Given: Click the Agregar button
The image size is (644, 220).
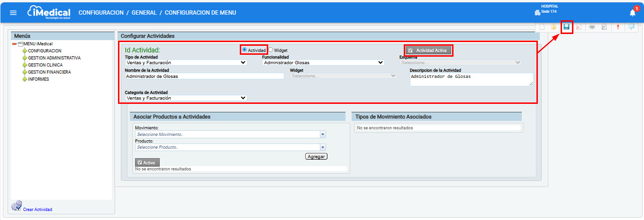Looking at the screenshot, I should coord(317,156).
